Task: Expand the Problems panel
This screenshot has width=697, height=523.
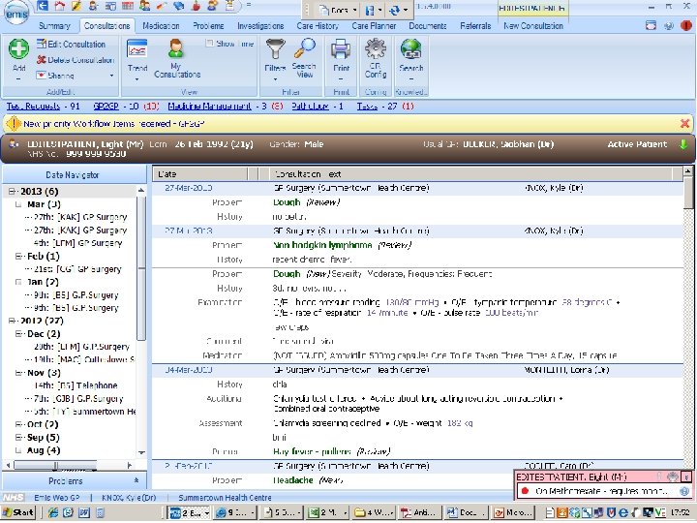Action: [x=136, y=480]
